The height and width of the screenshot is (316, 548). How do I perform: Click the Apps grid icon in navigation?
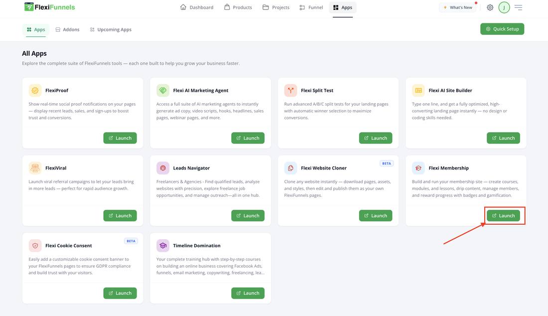(x=336, y=7)
